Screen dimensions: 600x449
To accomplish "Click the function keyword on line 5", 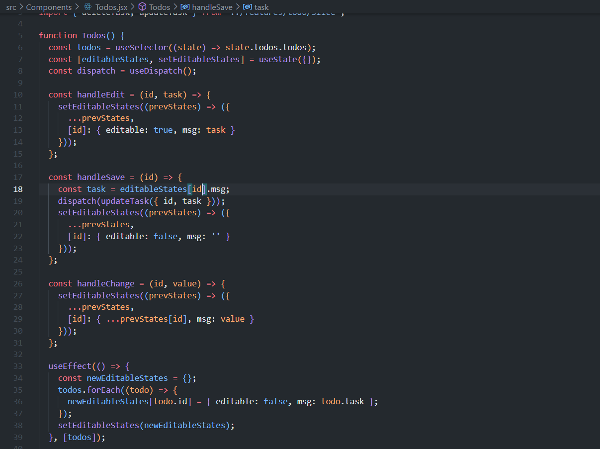I will pyautogui.click(x=58, y=35).
